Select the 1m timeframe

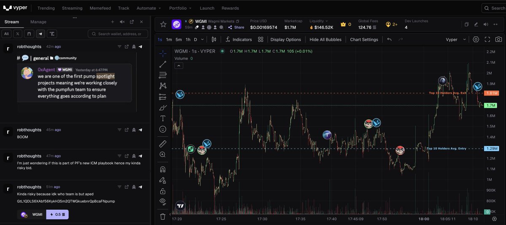169,39
